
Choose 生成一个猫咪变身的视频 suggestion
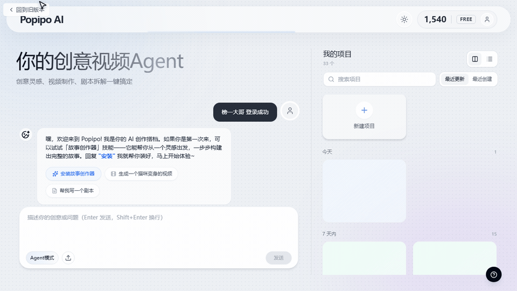pos(141,174)
